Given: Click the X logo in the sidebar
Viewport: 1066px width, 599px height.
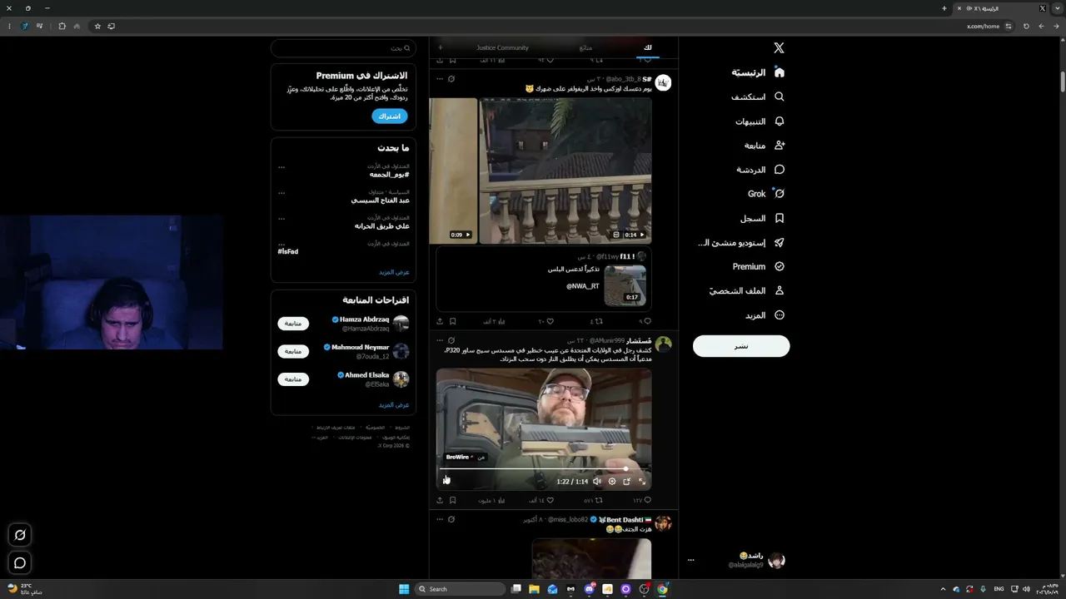Looking at the screenshot, I should [x=779, y=48].
